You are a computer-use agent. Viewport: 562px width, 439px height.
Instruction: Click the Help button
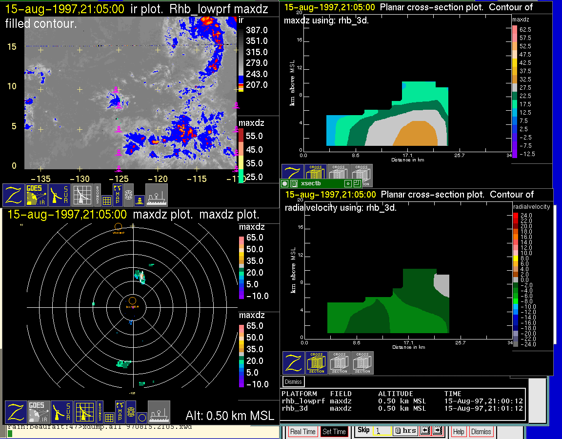click(x=459, y=432)
